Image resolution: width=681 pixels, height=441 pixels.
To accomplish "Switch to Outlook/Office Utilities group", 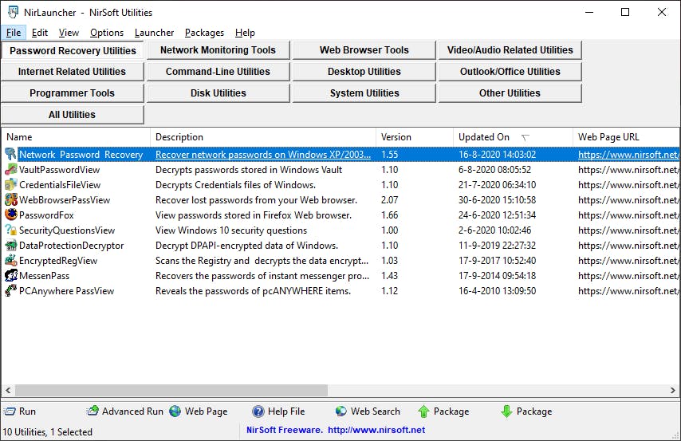I will click(x=510, y=72).
